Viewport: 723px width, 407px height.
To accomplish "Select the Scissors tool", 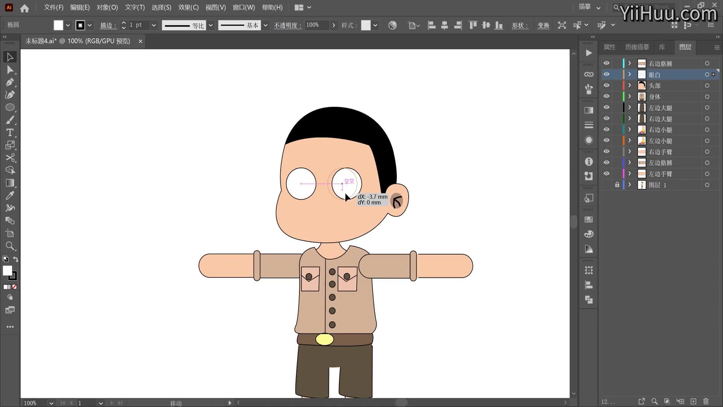I will [x=10, y=158].
